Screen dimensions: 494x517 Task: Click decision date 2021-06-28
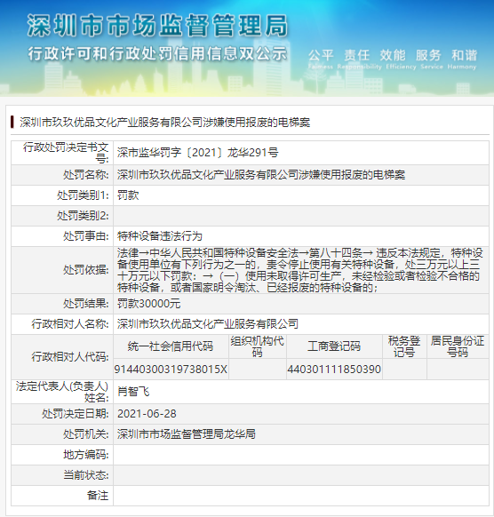[x=147, y=414]
